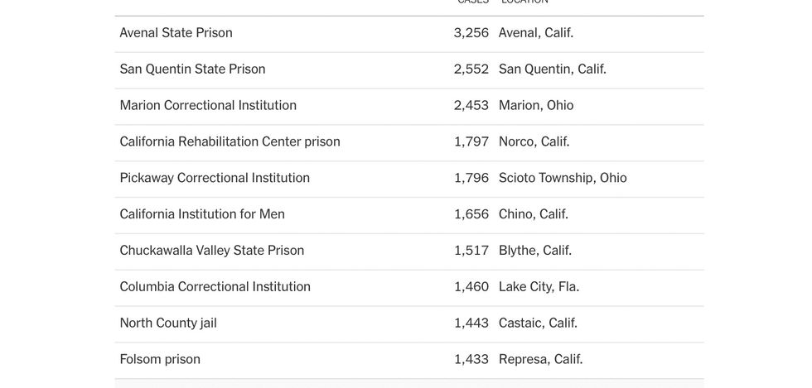Click the Scioto Township, Ohio location
Viewport: 812px width, 388px height.
[563, 177]
